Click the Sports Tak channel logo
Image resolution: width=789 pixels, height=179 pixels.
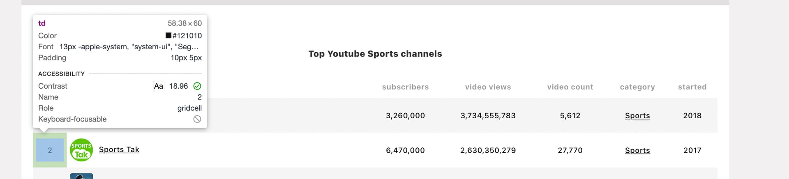(x=81, y=150)
